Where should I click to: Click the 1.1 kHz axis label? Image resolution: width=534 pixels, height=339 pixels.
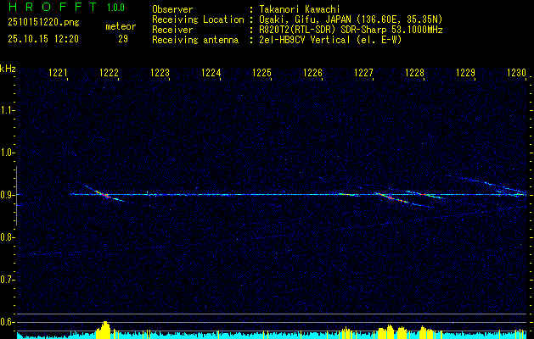click(x=7, y=110)
